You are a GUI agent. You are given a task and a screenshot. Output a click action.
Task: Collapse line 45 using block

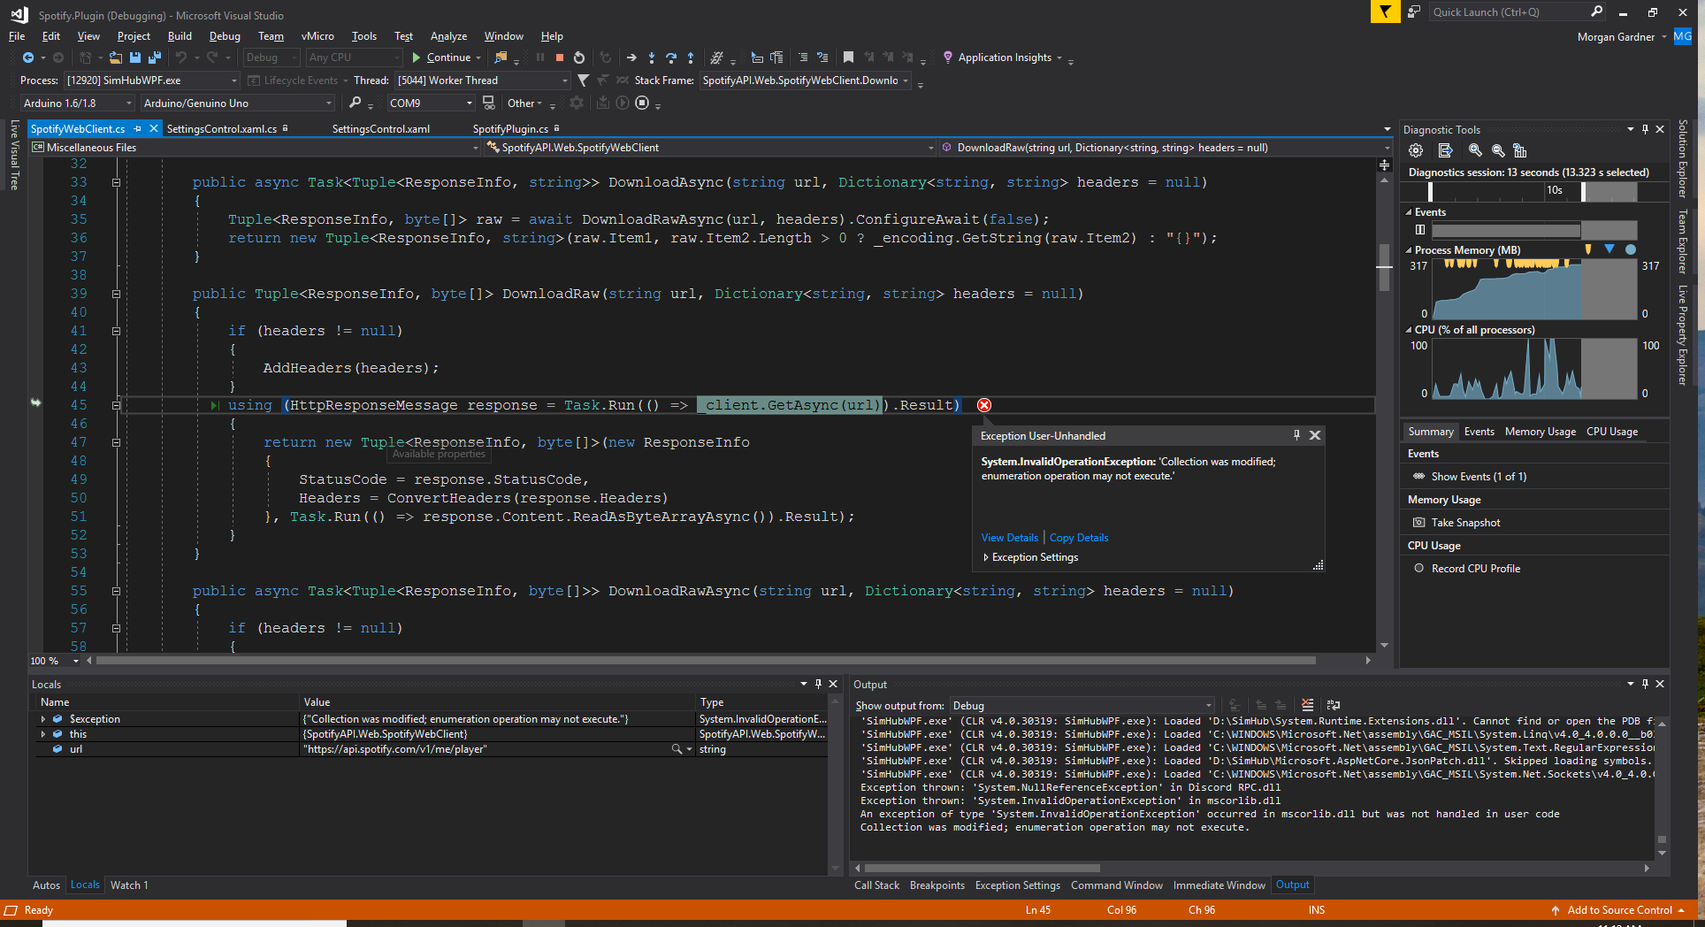tap(116, 405)
